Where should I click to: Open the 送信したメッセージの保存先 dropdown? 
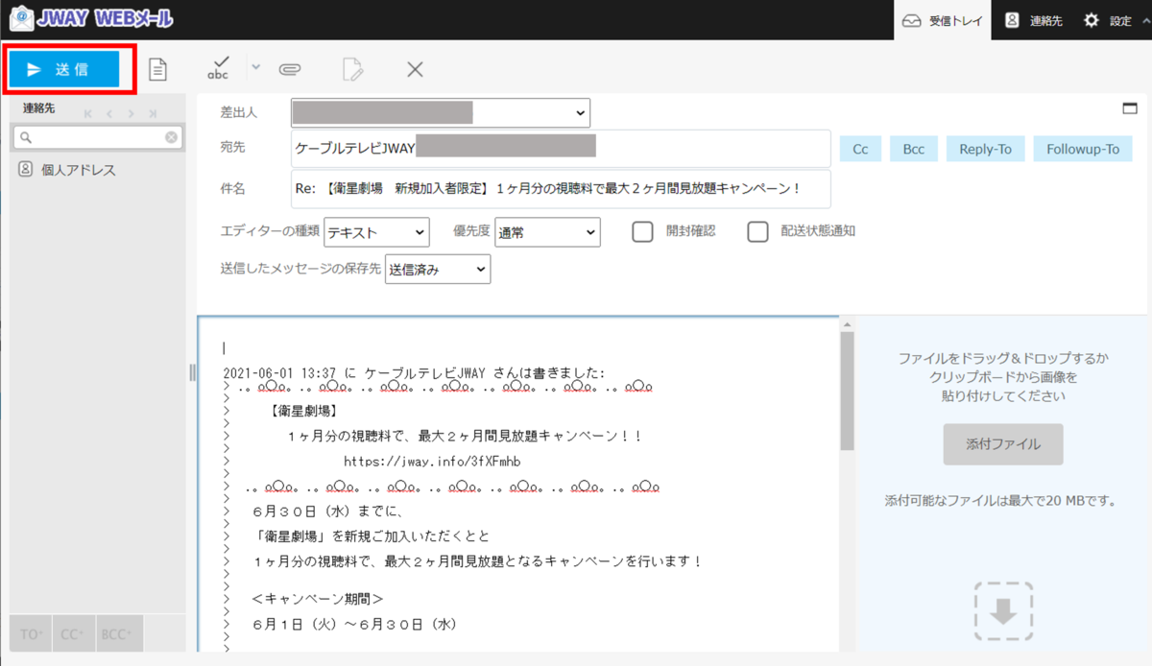point(438,270)
